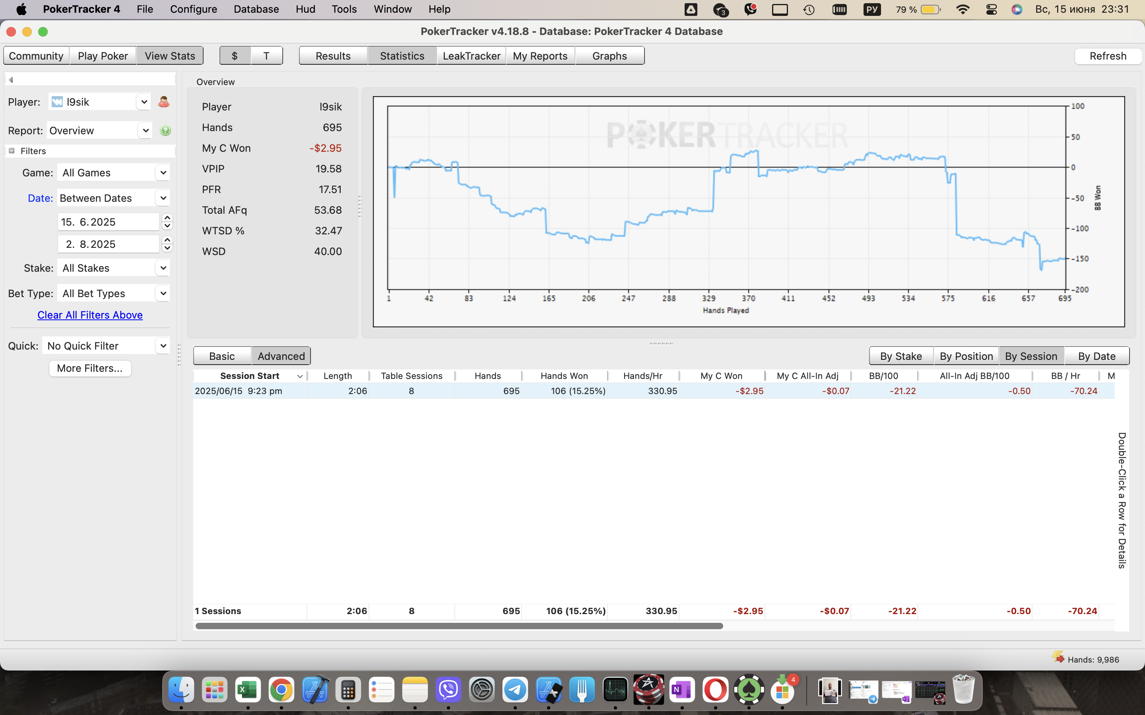Screen dimensions: 1145x715
Task: Group results By Date
Action: click(1096, 356)
